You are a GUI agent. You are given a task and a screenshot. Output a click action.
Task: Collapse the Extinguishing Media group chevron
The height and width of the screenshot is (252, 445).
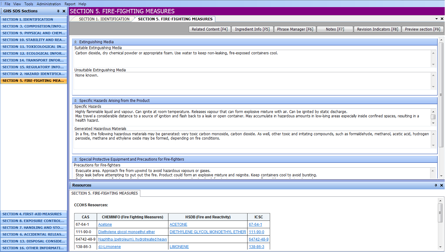click(x=75, y=42)
